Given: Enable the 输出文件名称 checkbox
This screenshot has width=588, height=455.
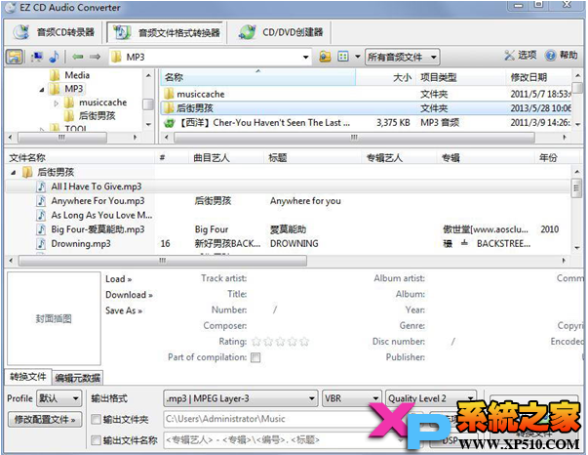Looking at the screenshot, I should [x=96, y=440].
